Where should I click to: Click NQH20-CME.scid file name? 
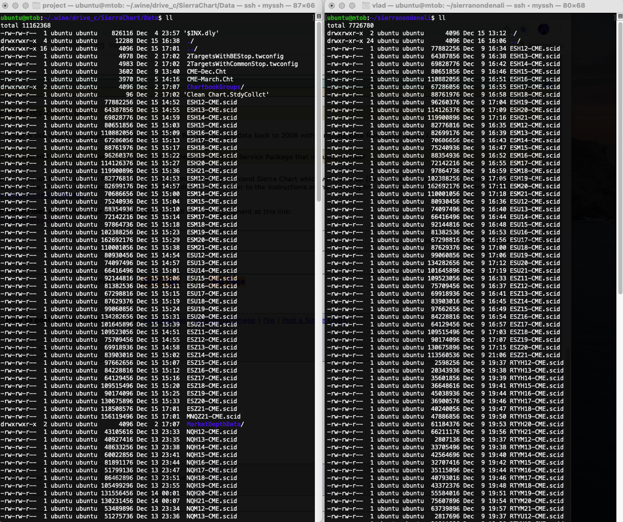pyautogui.click(x=212, y=493)
